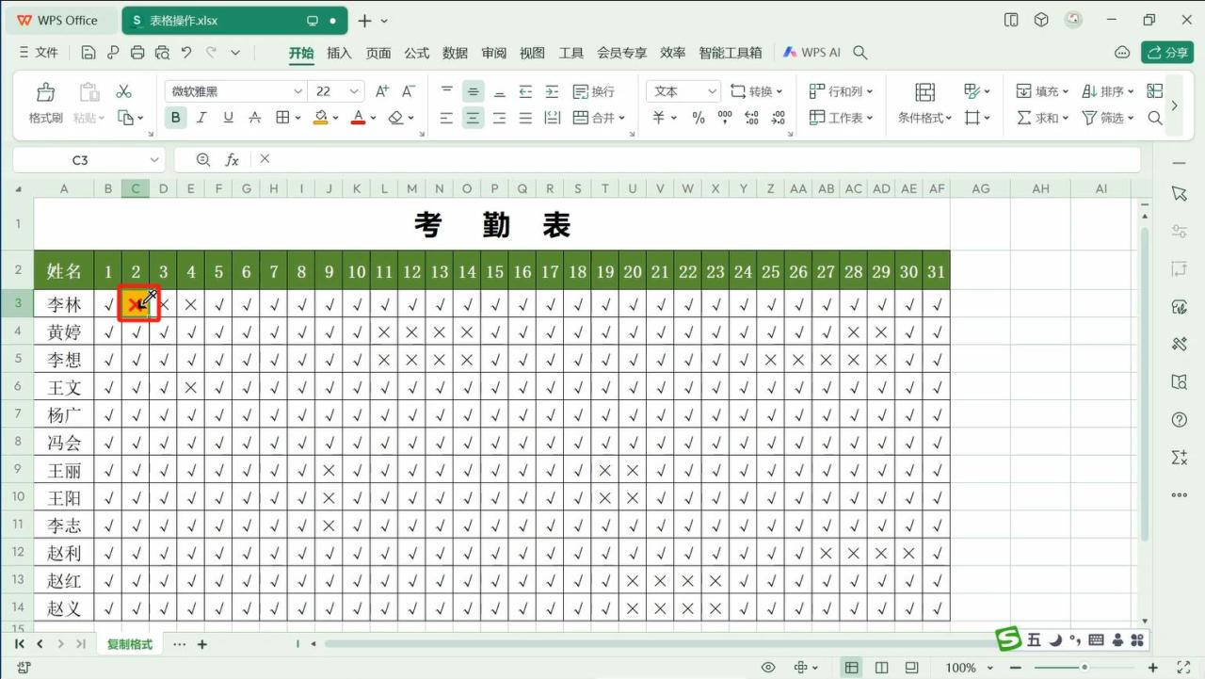Click the AutoSum (求和) button
The width and height of the screenshot is (1205, 679).
[1042, 118]
